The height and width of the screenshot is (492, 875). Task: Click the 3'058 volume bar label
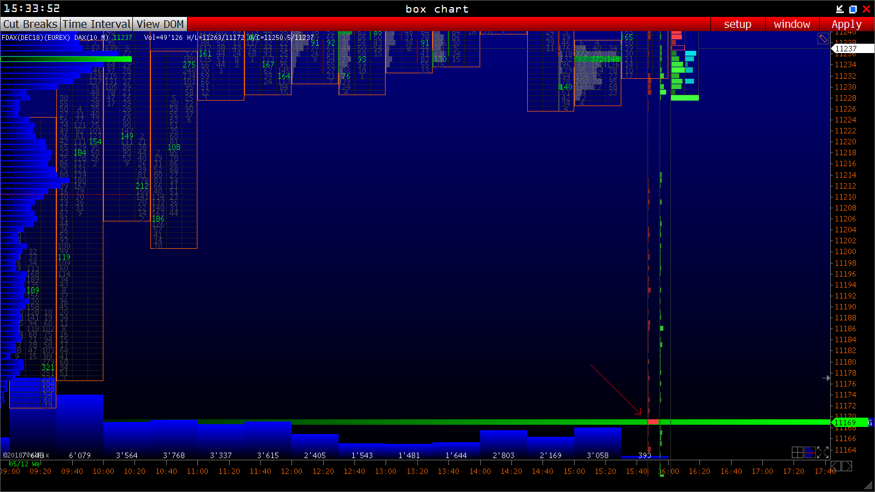598,455
